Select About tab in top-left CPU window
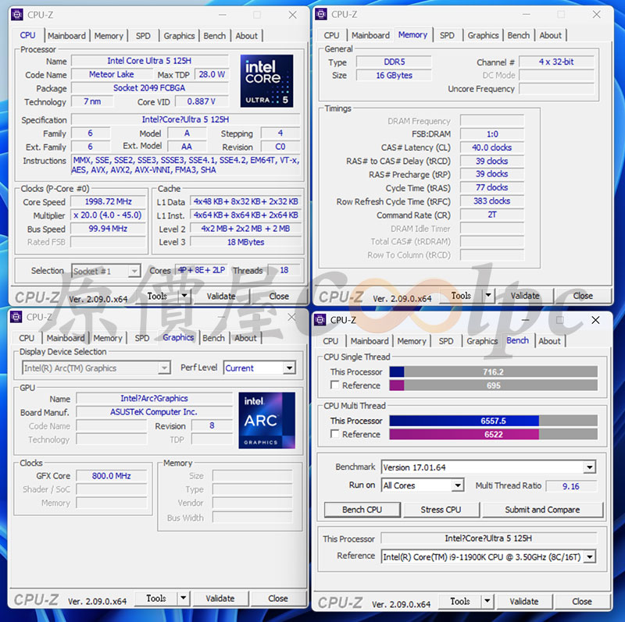625x622 pixels. click(246, 36)
